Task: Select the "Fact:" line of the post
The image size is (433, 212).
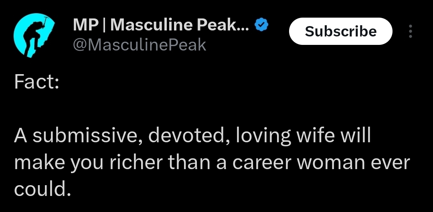Action: pos(36,82)
